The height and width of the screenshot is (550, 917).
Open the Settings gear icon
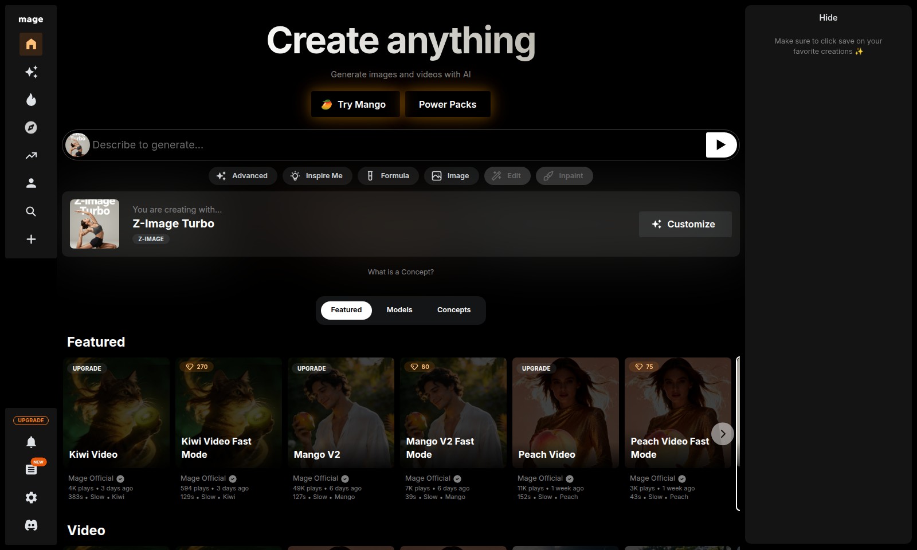pyautogui.click(x=31, y=497)
